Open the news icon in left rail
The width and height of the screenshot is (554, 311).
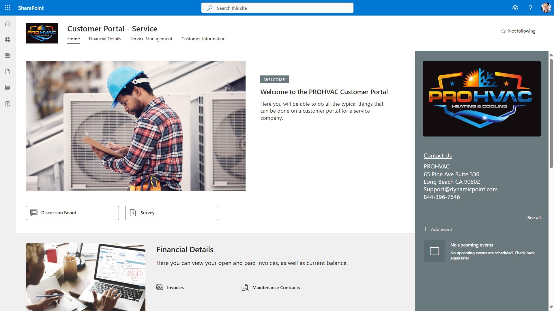(x=8, y=55)
